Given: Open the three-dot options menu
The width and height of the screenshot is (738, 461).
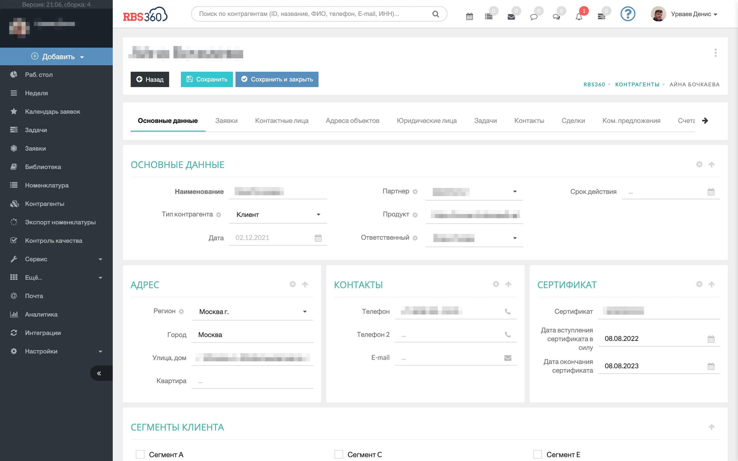Looking at the screenshot, I should tap(715, 53).
